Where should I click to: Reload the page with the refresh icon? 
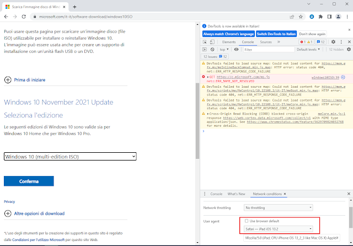24,17
